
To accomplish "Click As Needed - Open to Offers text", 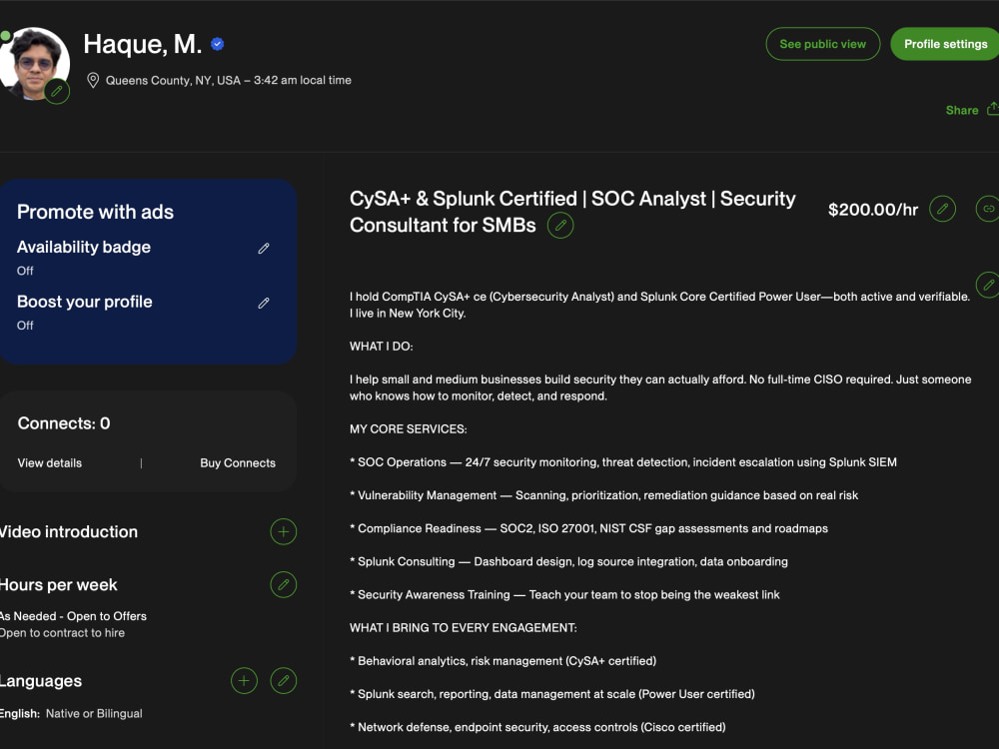I will [73, 616].
